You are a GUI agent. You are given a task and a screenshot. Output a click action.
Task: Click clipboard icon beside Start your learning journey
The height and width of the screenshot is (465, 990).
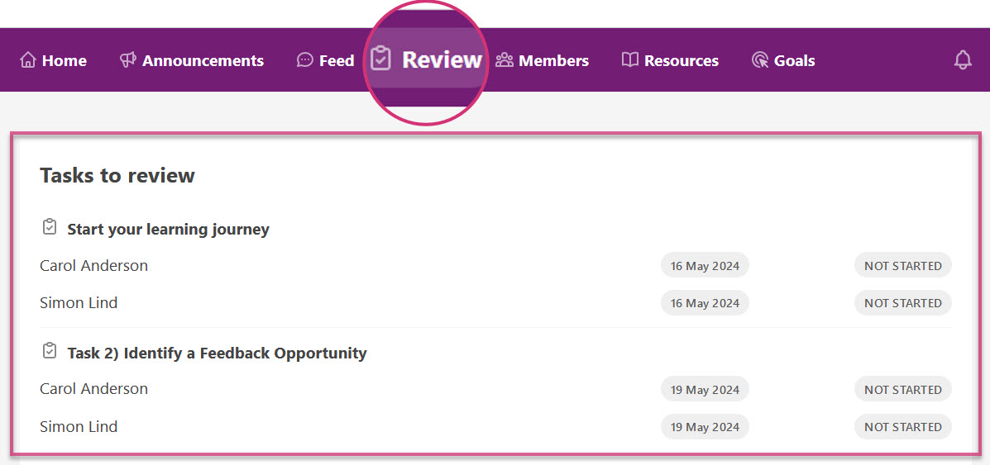(x=50, y=227)
